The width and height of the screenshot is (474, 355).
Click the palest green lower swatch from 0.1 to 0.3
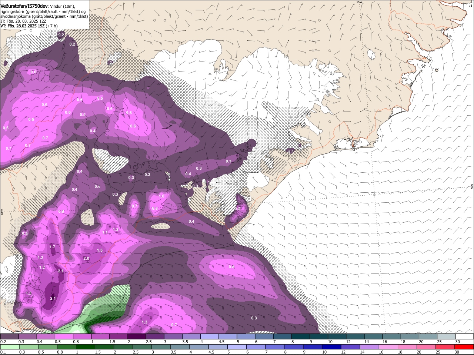9,347
